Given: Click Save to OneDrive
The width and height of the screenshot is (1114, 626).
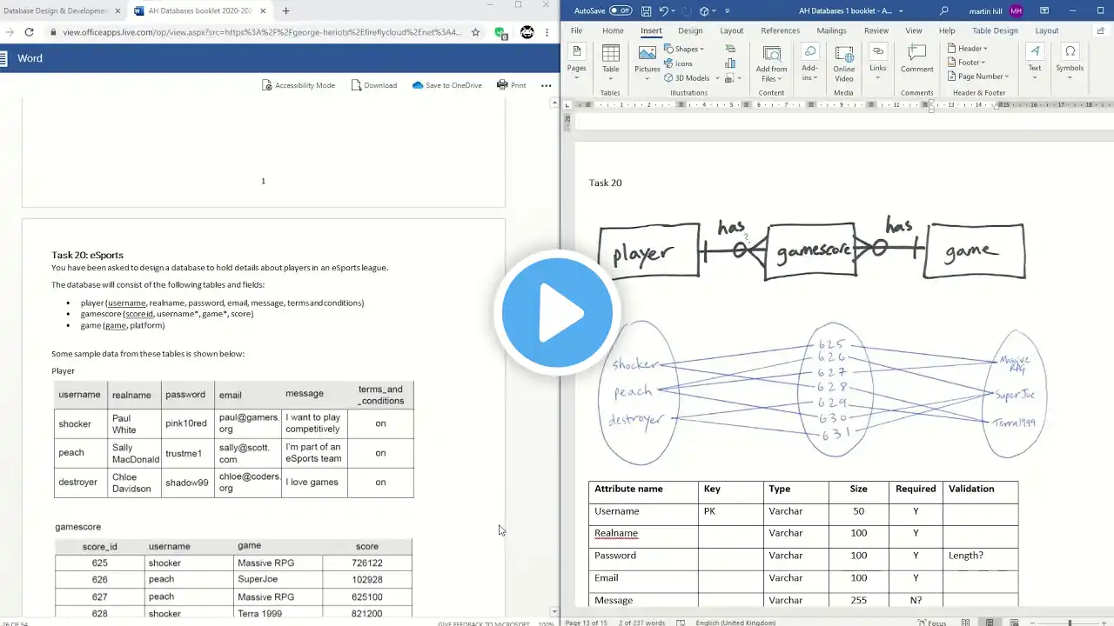Looking at the screenshot, I should pyautogui.click(x=447, y=85).
